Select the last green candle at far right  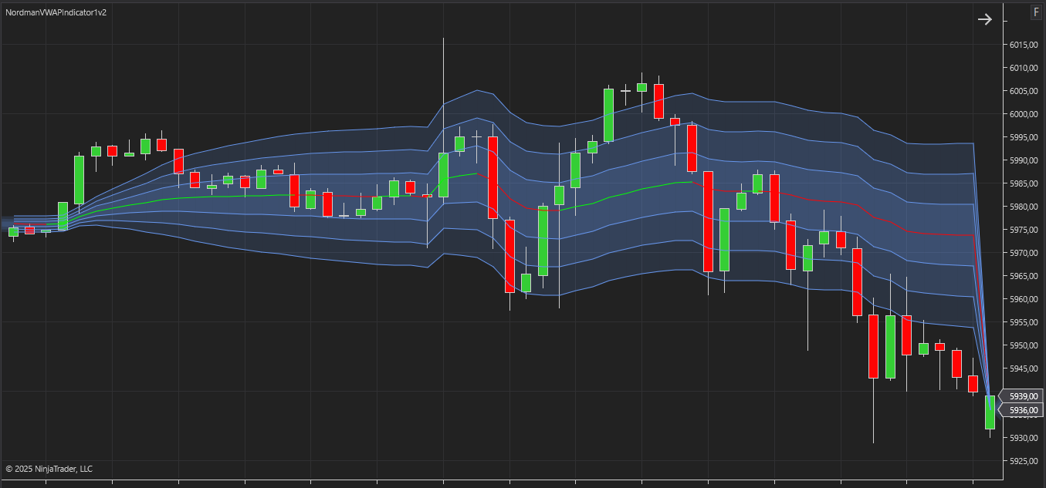tap(990, 412)
